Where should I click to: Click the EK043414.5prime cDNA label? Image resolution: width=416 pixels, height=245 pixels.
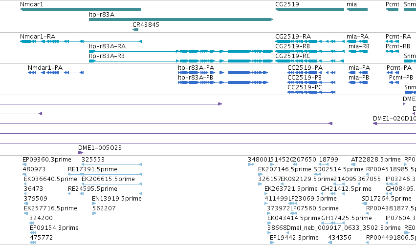(294, 218)
